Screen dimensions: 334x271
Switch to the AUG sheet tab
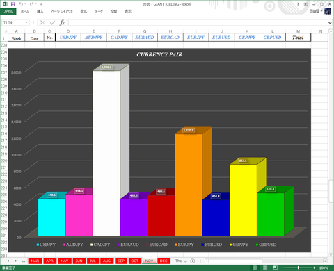point(106,261)
